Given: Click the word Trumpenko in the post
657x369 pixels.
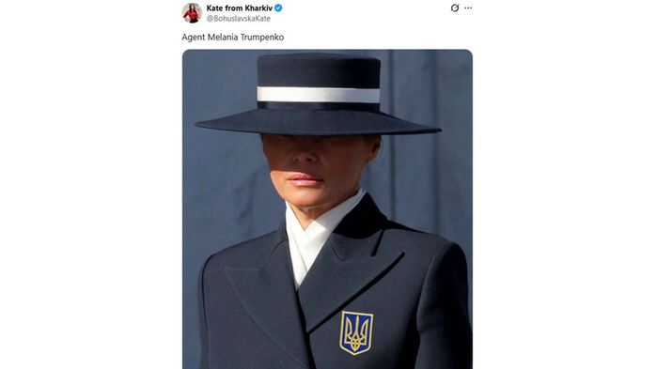Looking at the screenshot, I should (263, 38).
